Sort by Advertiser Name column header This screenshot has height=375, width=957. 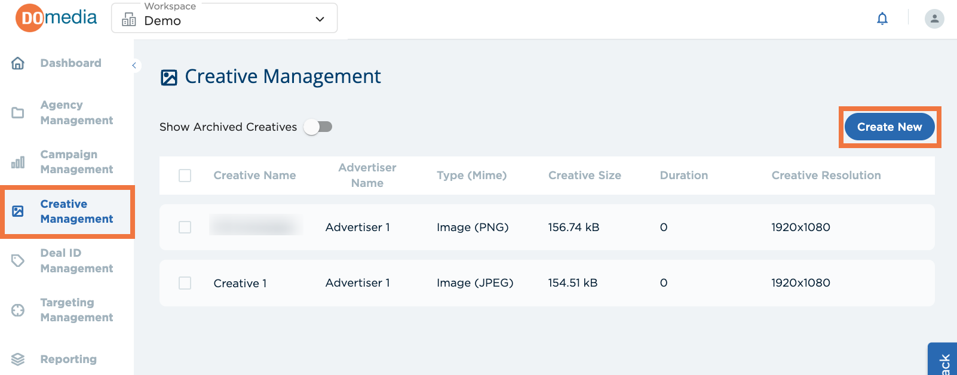367,176
